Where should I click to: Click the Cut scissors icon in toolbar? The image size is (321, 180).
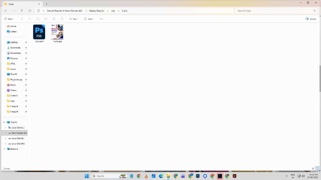pos(22,19)
